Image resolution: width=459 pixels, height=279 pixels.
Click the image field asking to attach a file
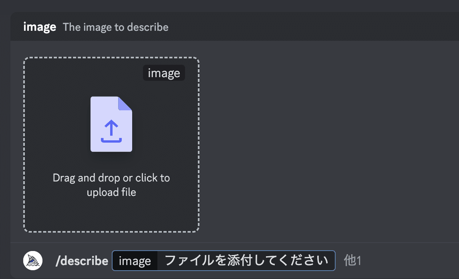(223, 261)
